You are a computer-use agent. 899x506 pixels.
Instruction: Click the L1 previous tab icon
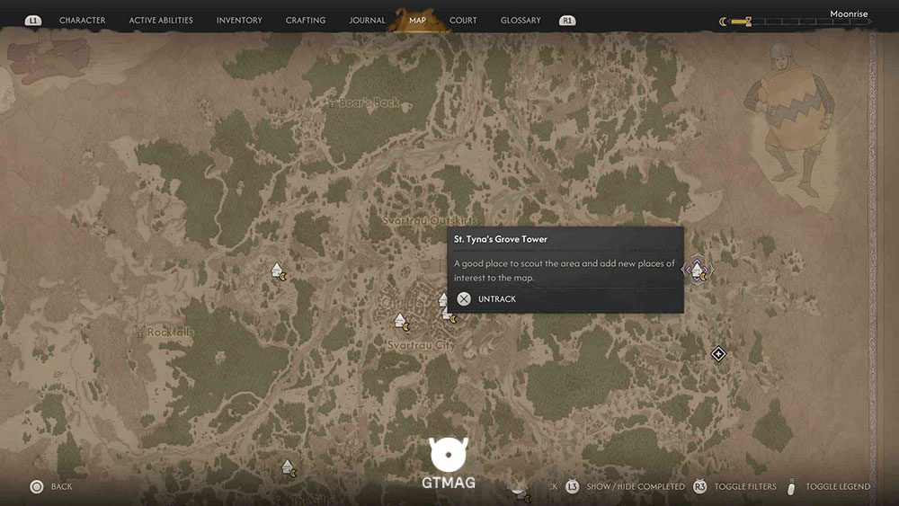[x=33, y=21]
